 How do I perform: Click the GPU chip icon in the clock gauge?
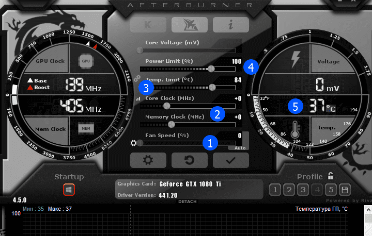pos(86,61)
